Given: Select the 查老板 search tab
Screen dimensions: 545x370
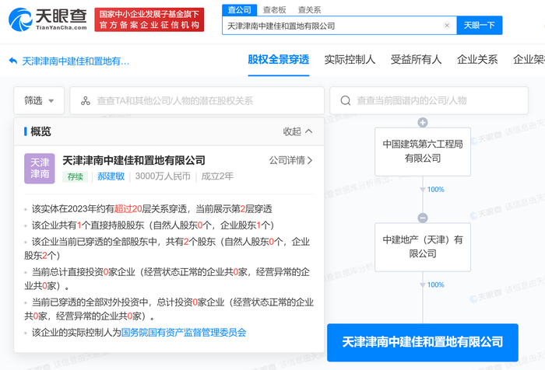Looking at the screenshot, I should coord(275,10).
